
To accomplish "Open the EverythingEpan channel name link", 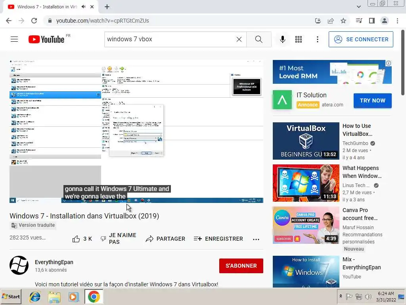I will pyautogui.click(x=54, y=262).
